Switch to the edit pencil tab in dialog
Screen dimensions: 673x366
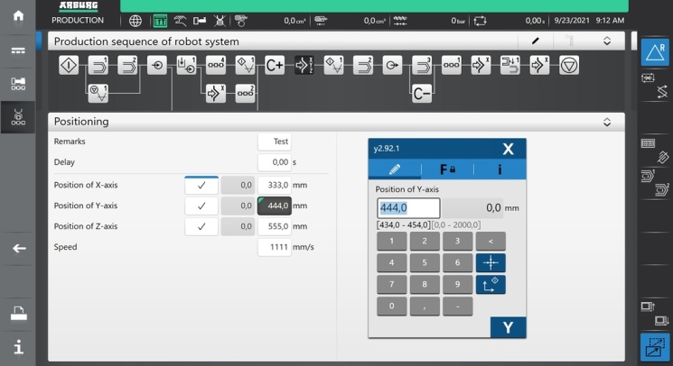point(395,169)
